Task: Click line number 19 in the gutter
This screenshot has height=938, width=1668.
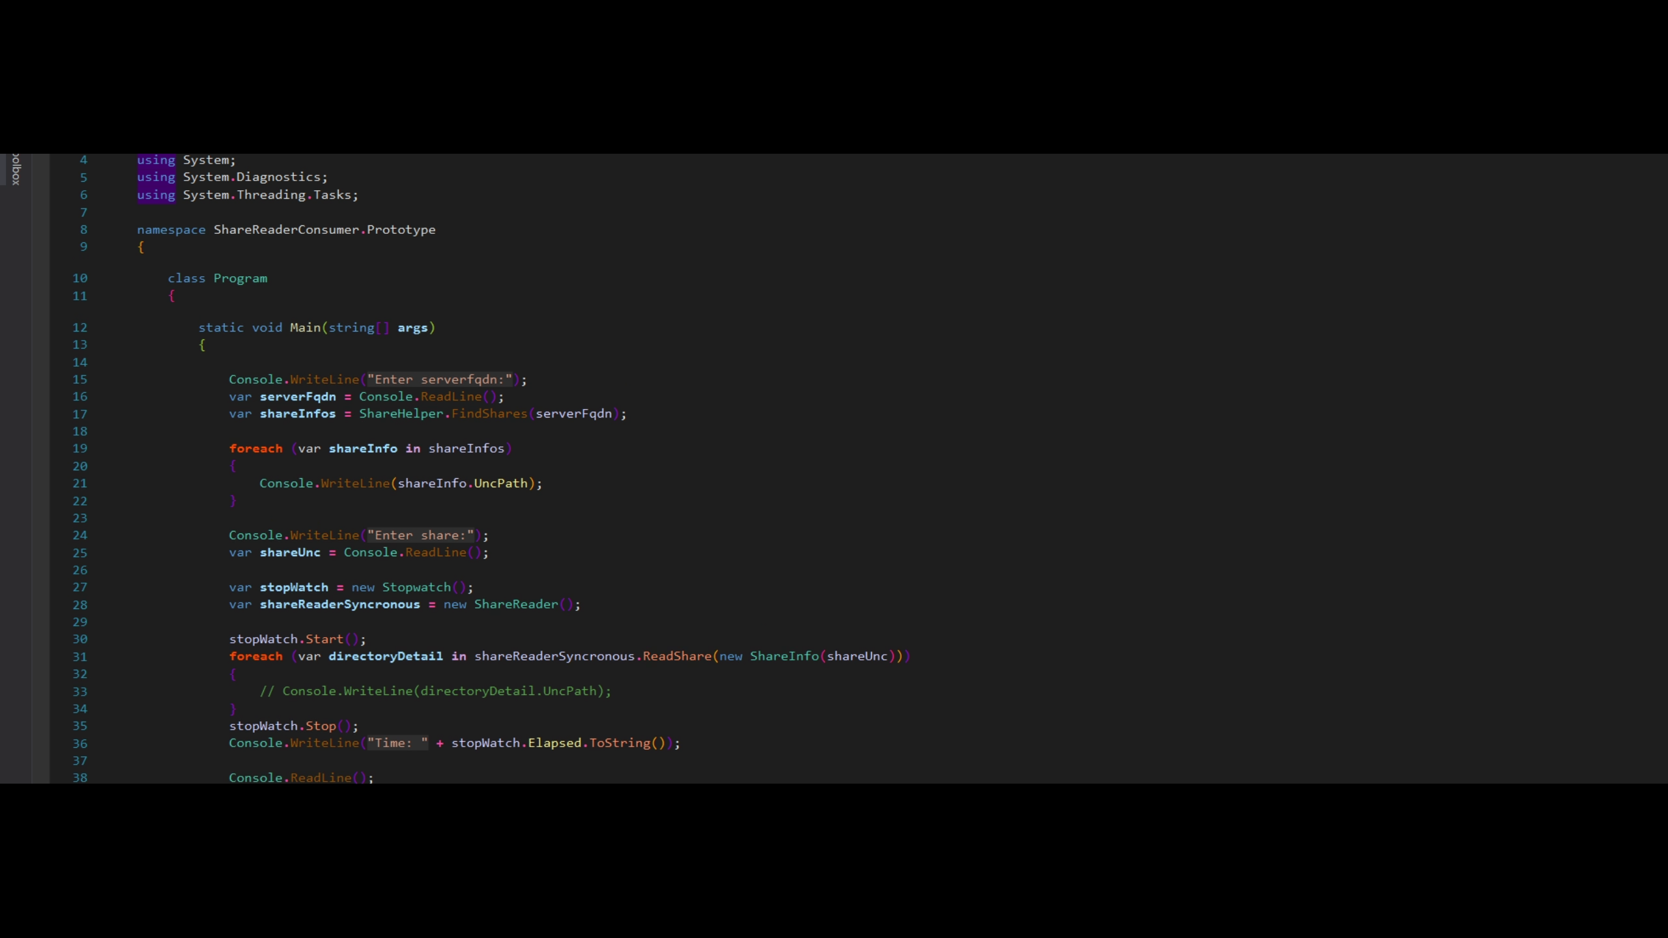Action: pos(79,449)
